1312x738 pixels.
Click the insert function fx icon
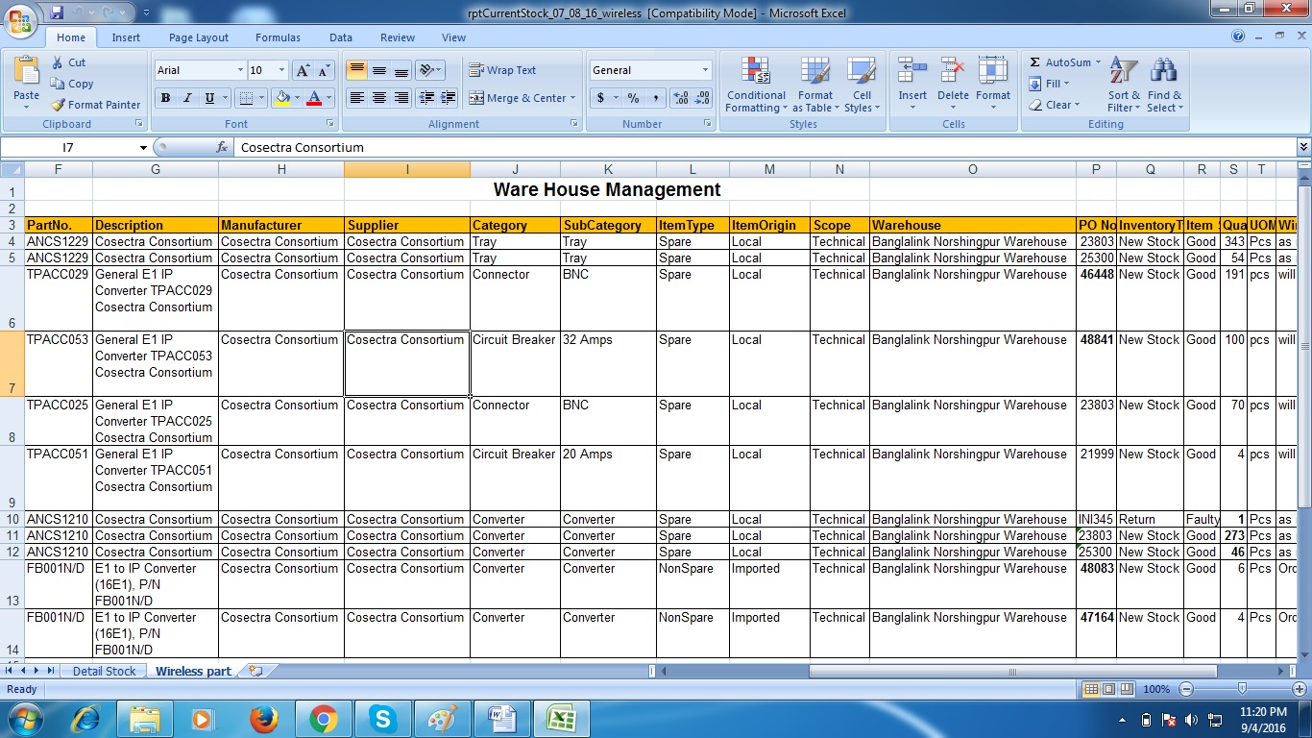pos(222,147)
